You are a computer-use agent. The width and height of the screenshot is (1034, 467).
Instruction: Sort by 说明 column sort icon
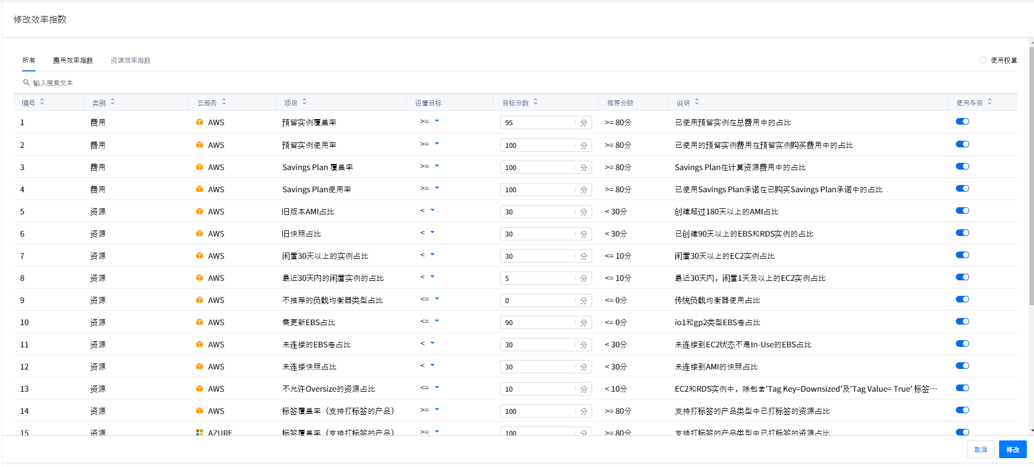tap(697, 102)
